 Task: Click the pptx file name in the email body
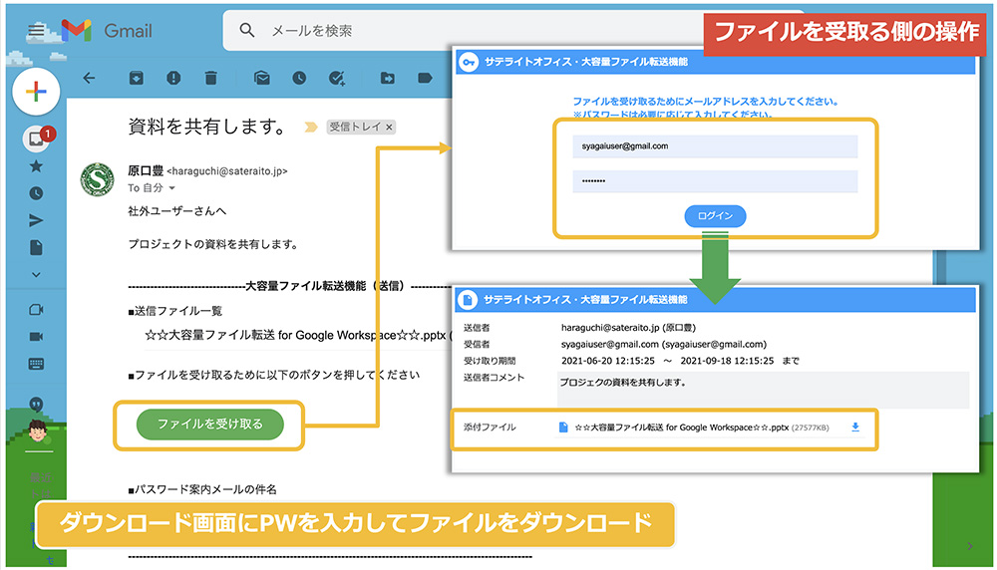[295, 335]
